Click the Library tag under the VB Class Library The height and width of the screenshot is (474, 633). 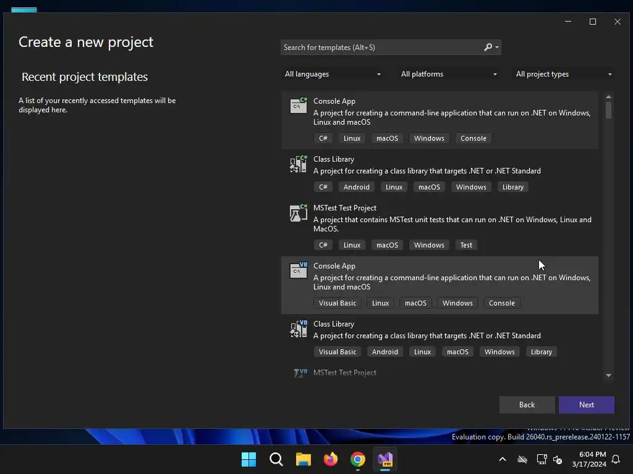(541, 352)
